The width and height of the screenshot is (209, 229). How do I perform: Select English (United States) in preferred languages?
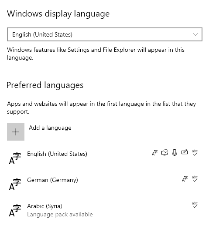pyautogui.click(x=103, y=158)
